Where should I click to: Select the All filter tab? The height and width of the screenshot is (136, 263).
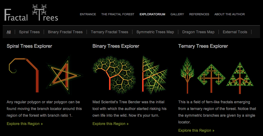coord(9,32)
